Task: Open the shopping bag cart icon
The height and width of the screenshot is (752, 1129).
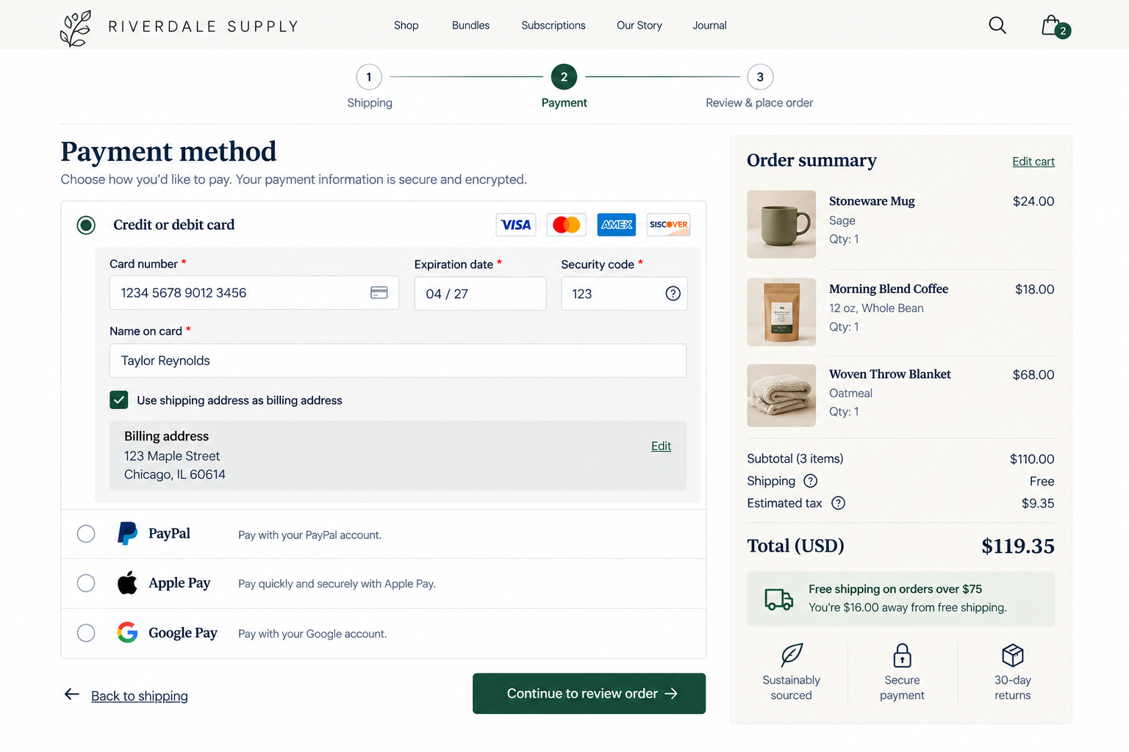Action: (1055, 26)
